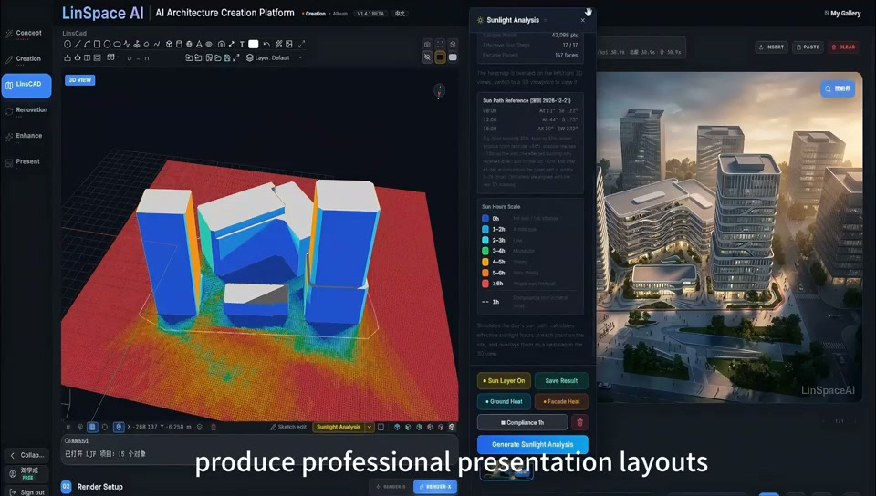Click the blue 0h legend swatch
Image resolution: width=876 pixels, height=496 pixels.
485,218
